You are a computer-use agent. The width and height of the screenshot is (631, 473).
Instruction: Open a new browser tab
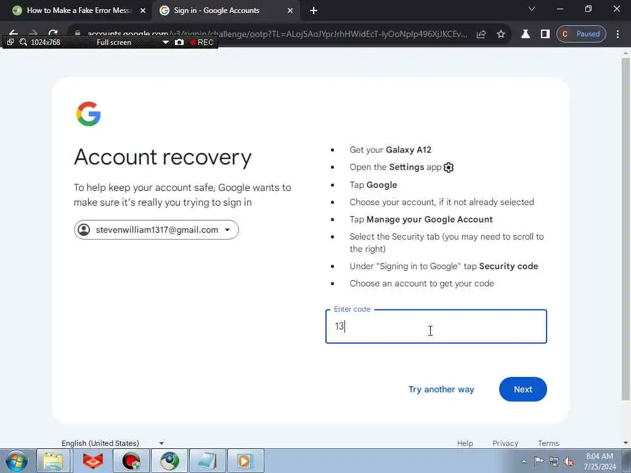(314, 10)
